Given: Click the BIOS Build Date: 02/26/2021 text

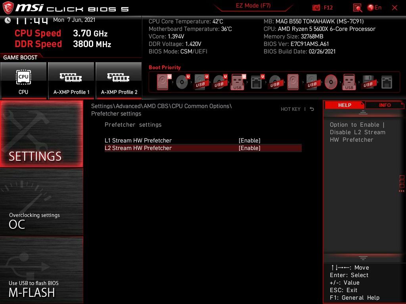Looking at the screenshot, I should coord(300,51).
